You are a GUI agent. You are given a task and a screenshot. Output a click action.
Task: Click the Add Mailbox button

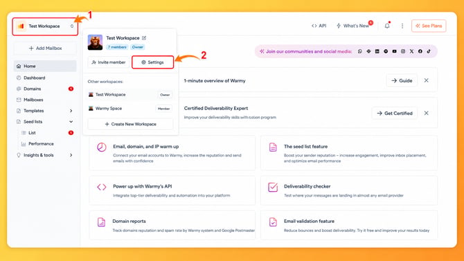point(45,48)
